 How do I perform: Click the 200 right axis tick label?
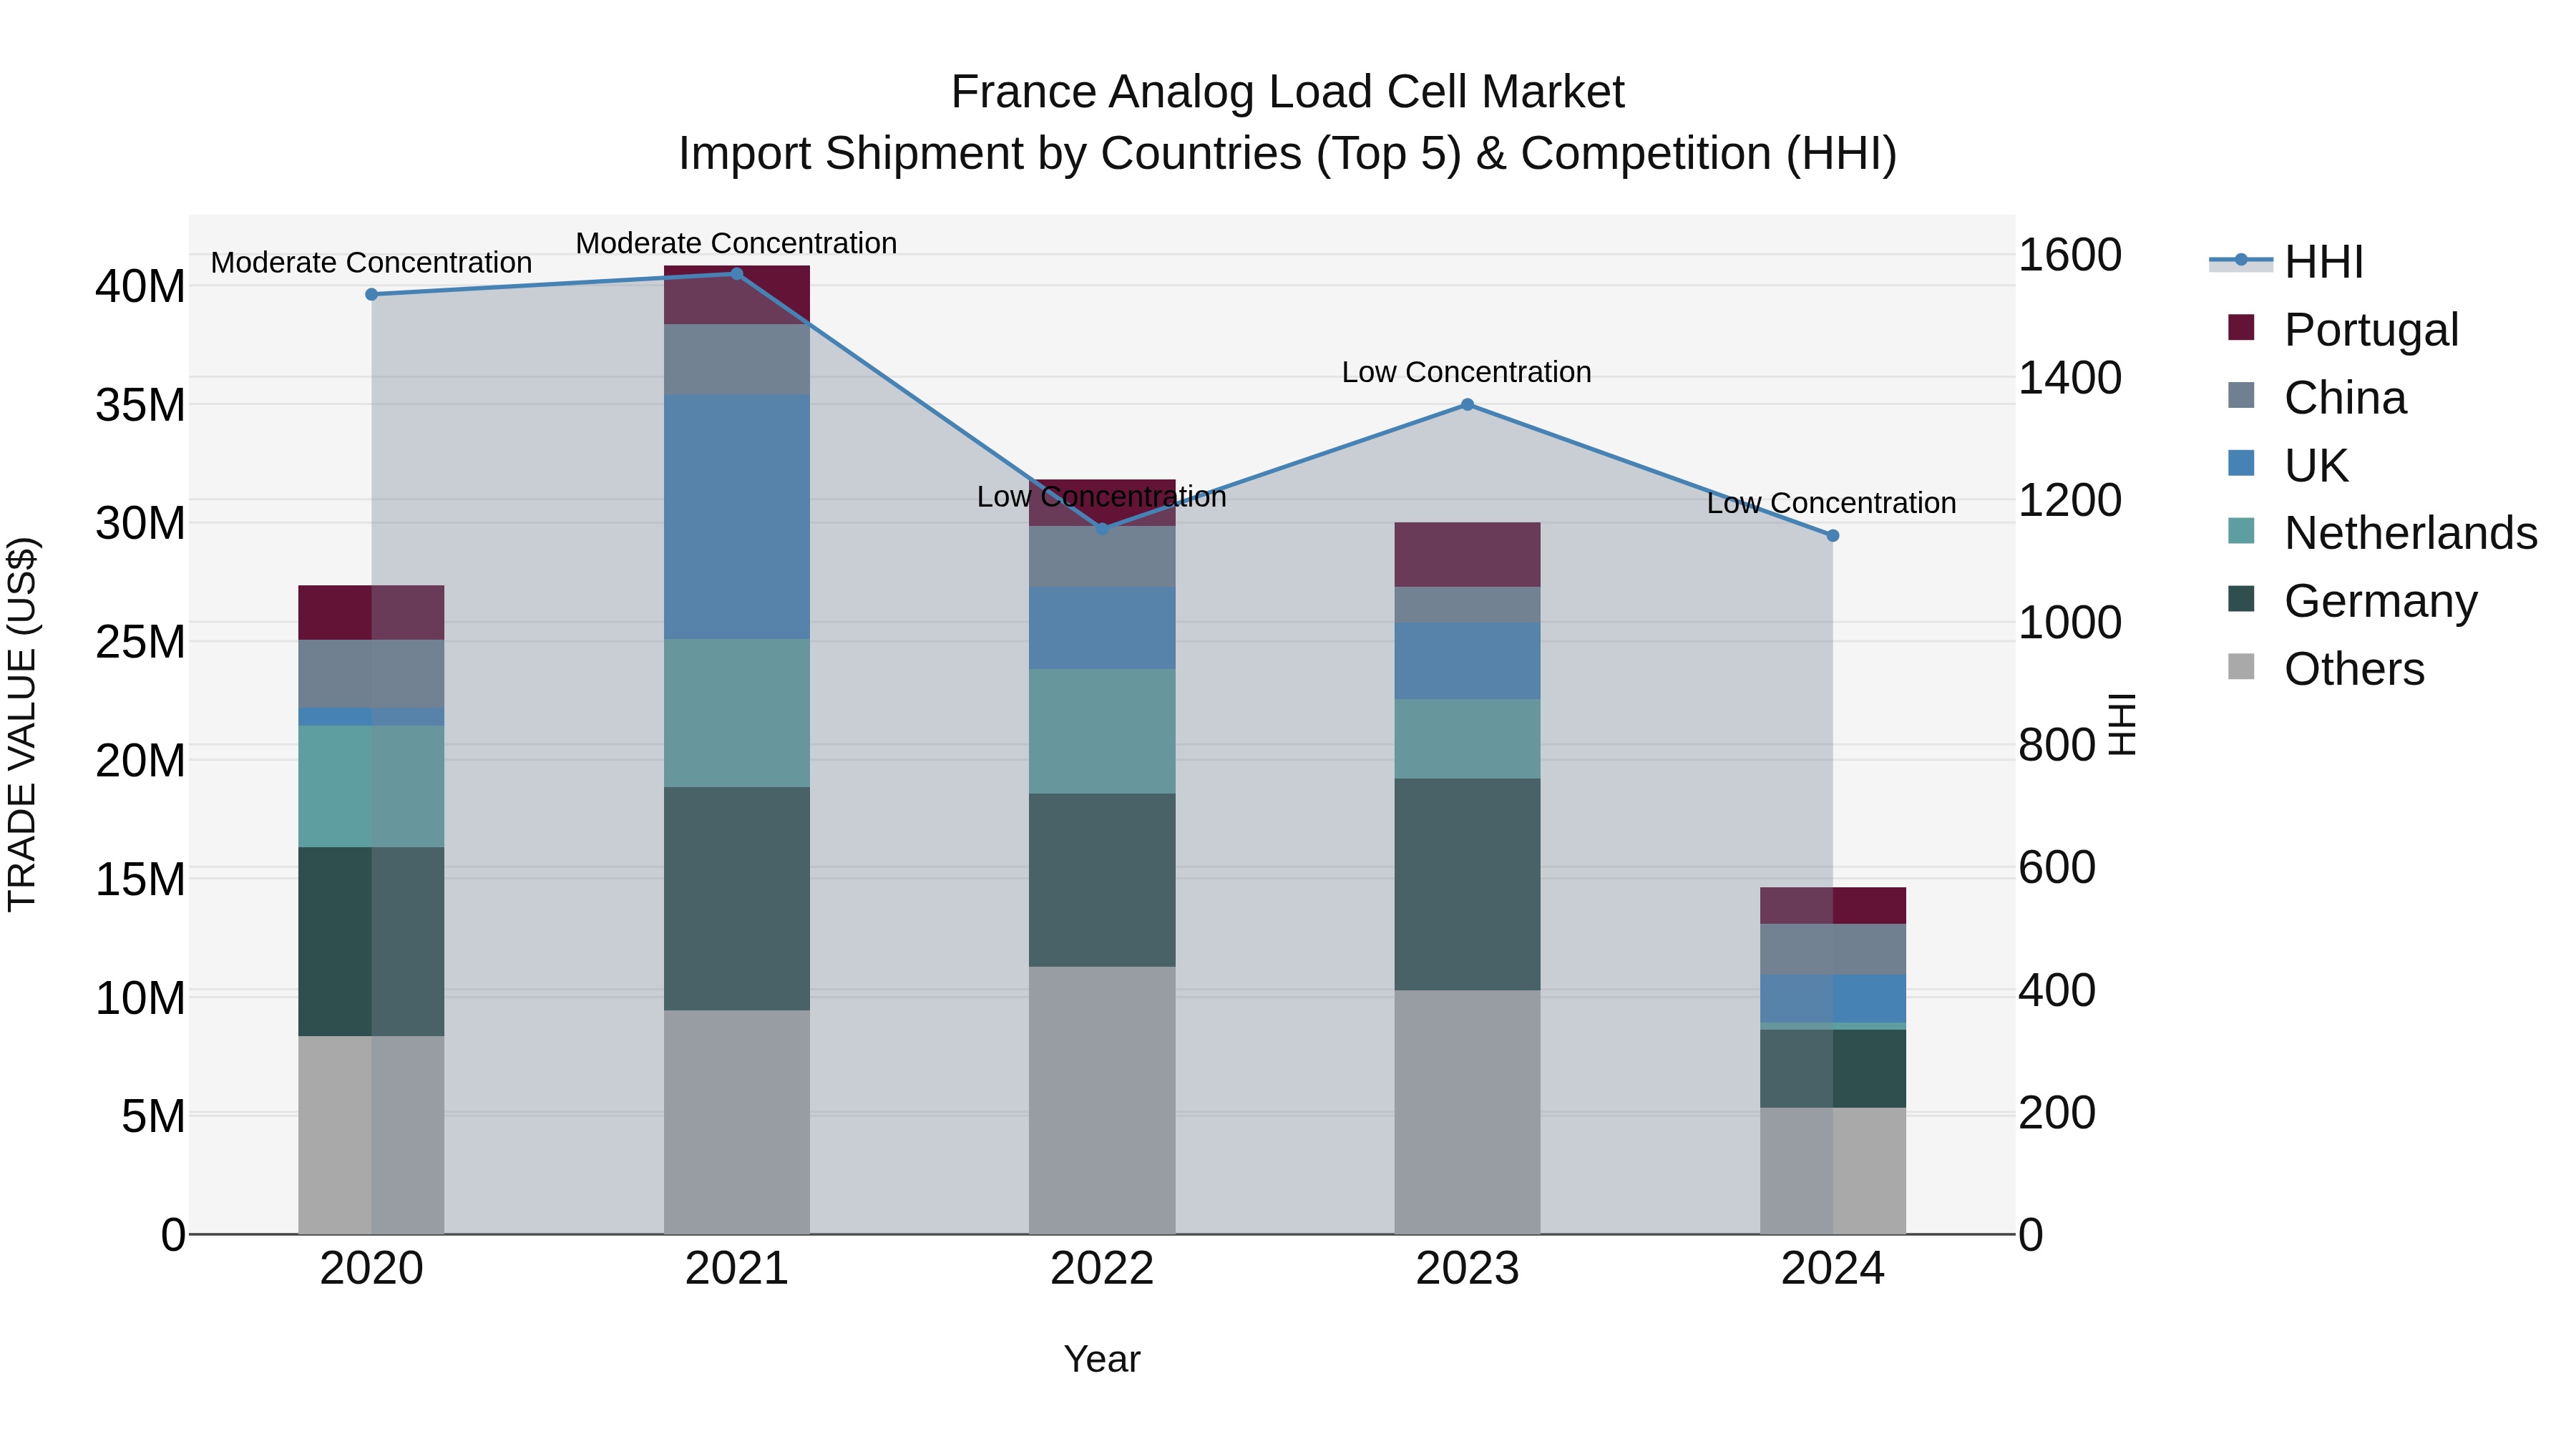click(2057, 1113)
